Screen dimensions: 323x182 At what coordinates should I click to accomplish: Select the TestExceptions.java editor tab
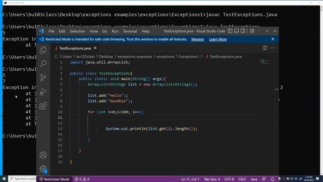coord(75,48)
